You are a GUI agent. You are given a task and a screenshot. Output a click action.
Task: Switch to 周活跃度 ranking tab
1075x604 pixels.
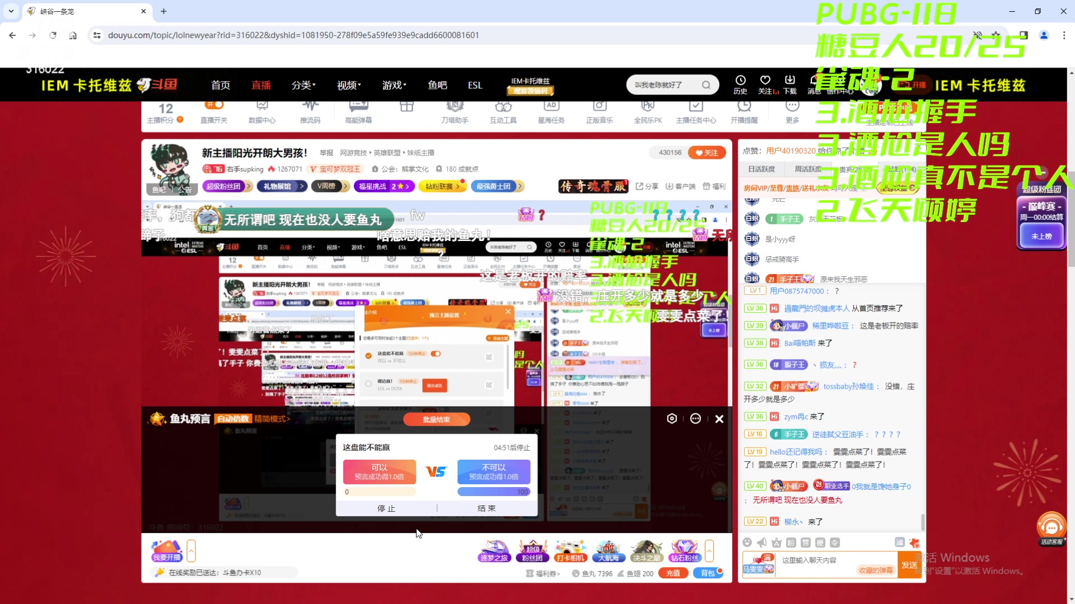point(808,169)
